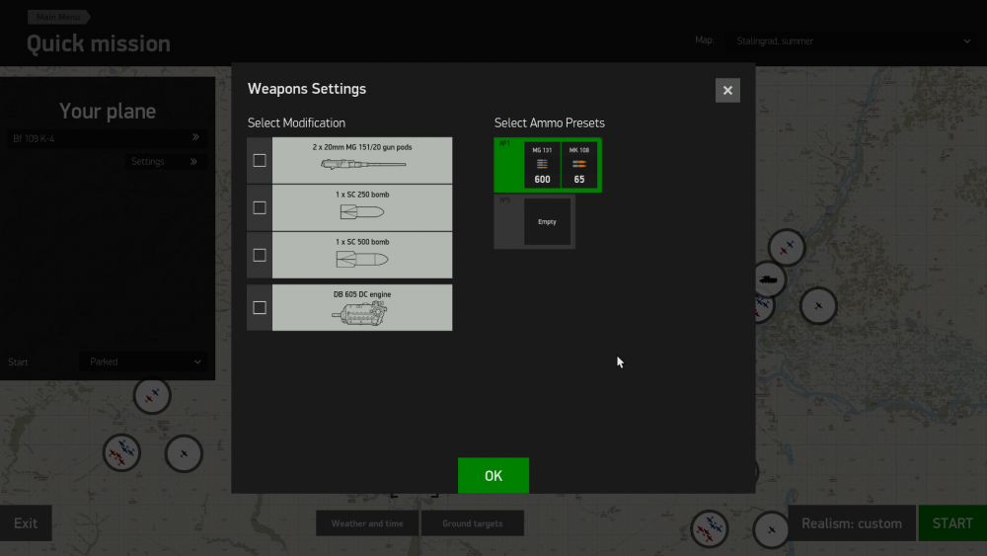The width and height of the screenshot is (987, 556).
Task: Select the single plane marker next to Realism button
Action: [x=771, y=530]
